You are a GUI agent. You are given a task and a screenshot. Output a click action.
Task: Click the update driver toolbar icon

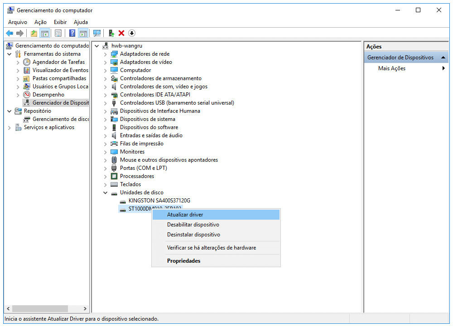[x=111, y=33]
